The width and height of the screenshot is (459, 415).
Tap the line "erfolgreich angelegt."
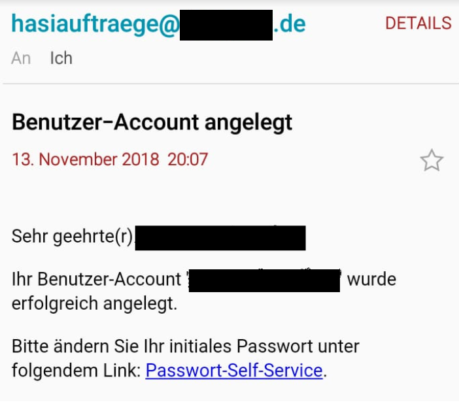(95, 305)
